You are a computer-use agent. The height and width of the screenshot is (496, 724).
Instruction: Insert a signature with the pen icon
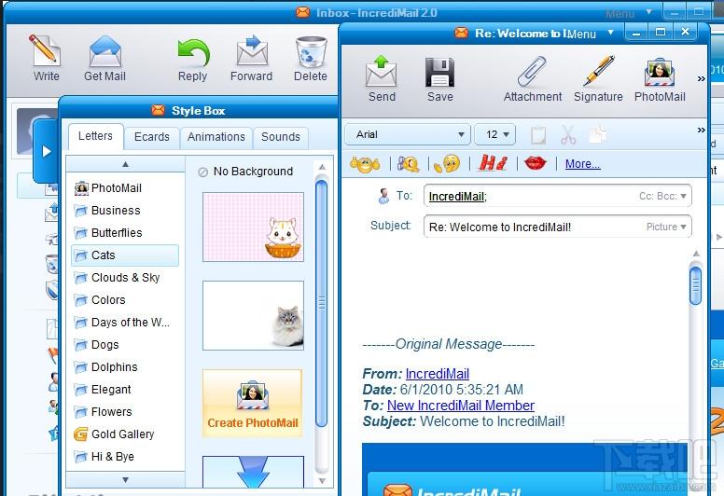pyautogui.click(x=598, y=71)
